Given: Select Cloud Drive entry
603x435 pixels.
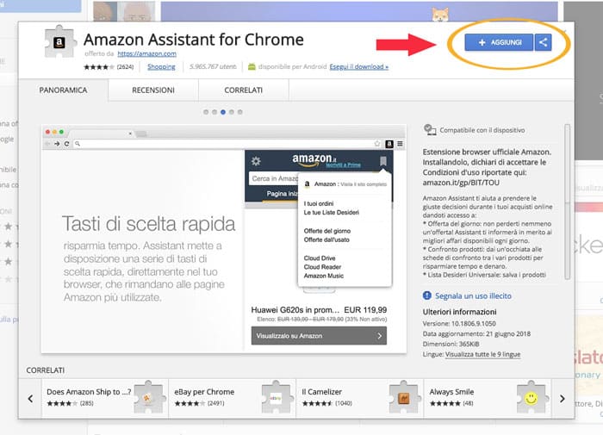Looking at the screenshot, I should [x=320, y=258].
